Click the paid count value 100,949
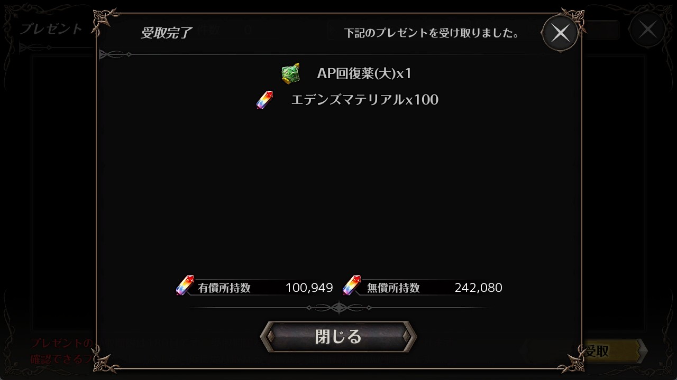 tap(309, 288)
